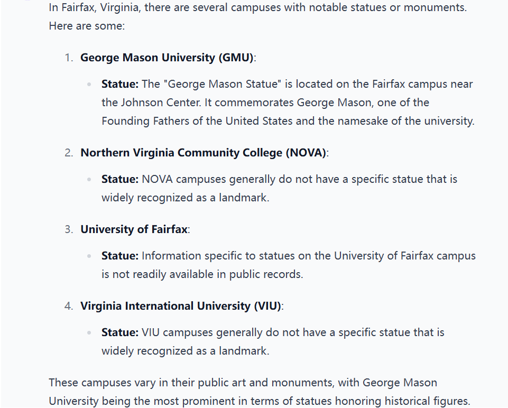Click the Statue label under VIU heading
This screenshot has height=408, width=508.
click(x=120, y=332)
